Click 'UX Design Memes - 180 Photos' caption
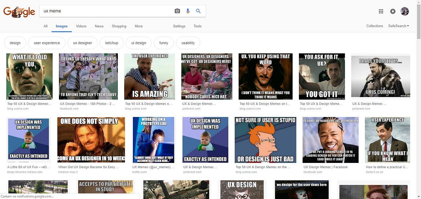This screenshot has height=199, width=421. tap(87, 104)
